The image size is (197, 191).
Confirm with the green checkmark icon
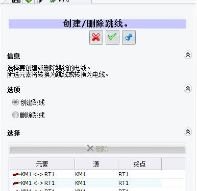tap(112, 37)
